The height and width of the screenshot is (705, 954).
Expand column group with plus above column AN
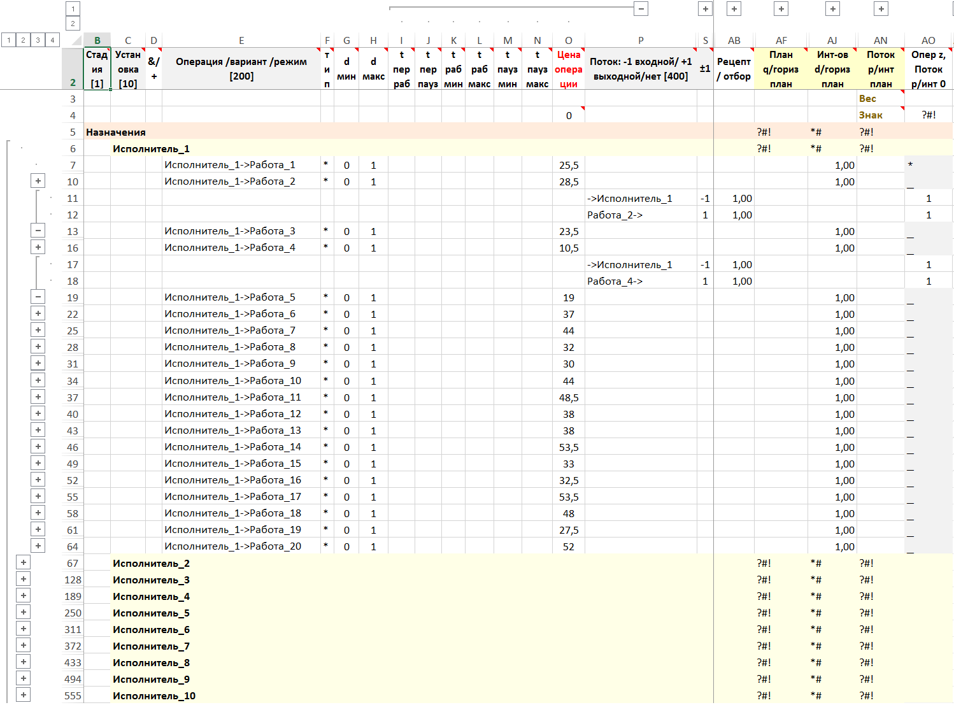pyautogui.click(x=881, y=9)
